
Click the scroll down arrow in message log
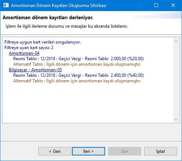(176, 120)
